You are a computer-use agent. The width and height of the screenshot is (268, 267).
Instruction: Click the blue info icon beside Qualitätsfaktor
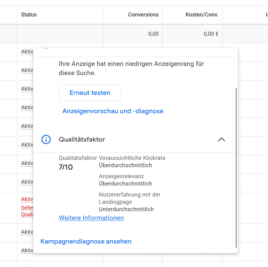coord(46,139)
